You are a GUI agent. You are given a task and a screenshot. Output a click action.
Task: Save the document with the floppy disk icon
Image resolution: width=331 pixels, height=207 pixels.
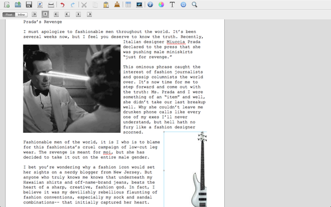(29, 5)
